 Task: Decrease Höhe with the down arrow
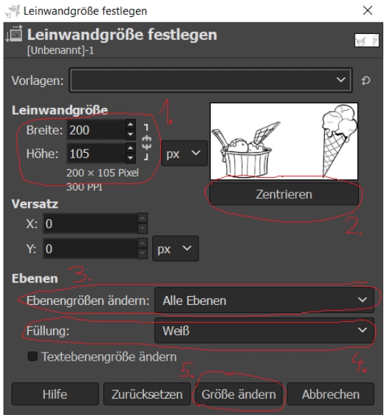[130, 158]
